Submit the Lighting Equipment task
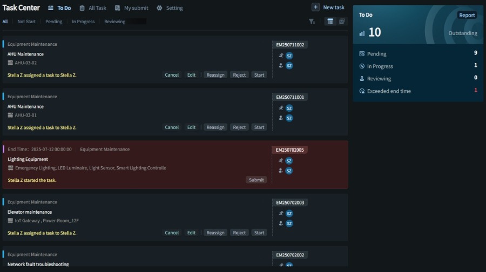This screenshot has height=272, width=486. [x=256, y=180]
